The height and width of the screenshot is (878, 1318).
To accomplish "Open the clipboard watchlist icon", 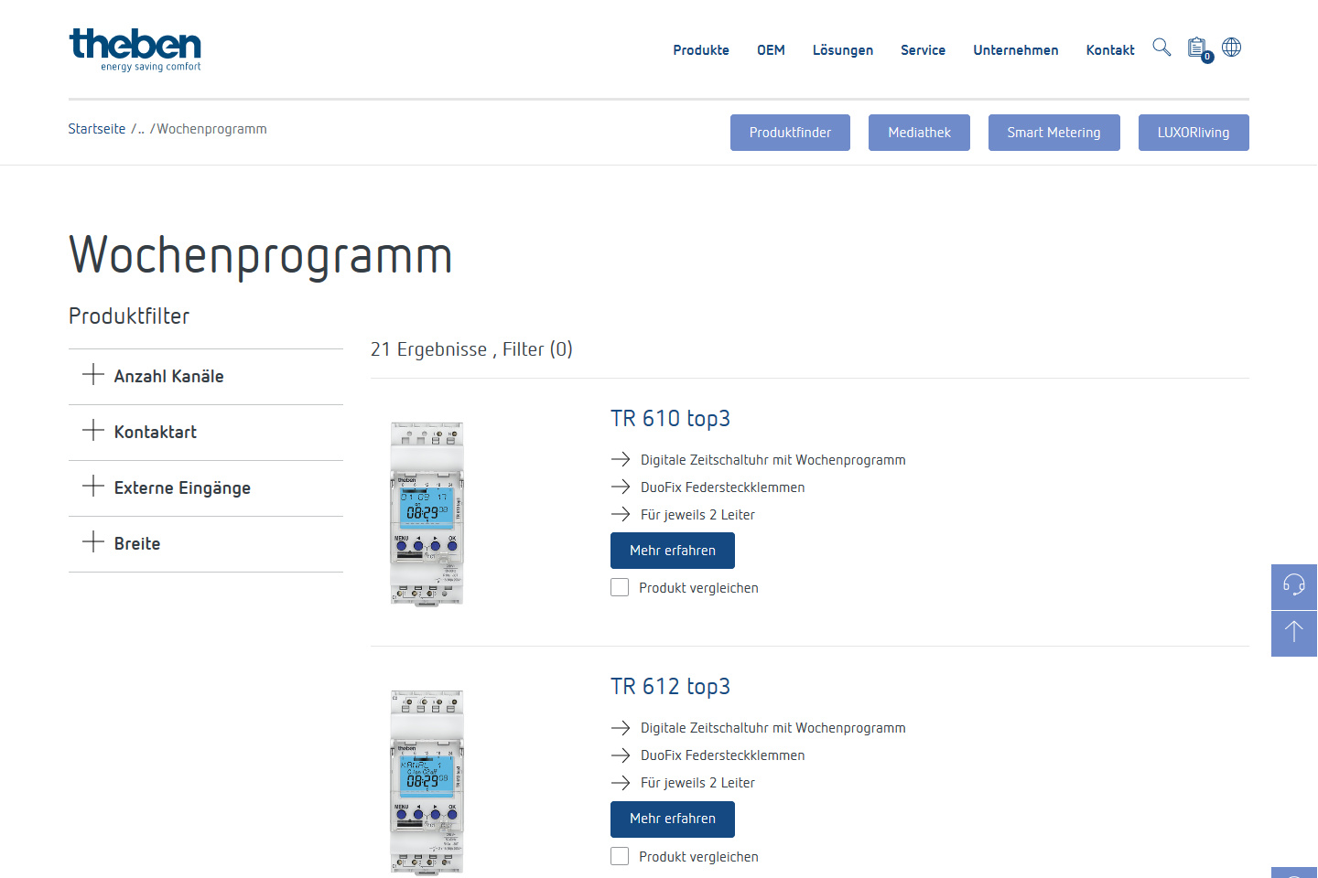I will pos(1199,49).
